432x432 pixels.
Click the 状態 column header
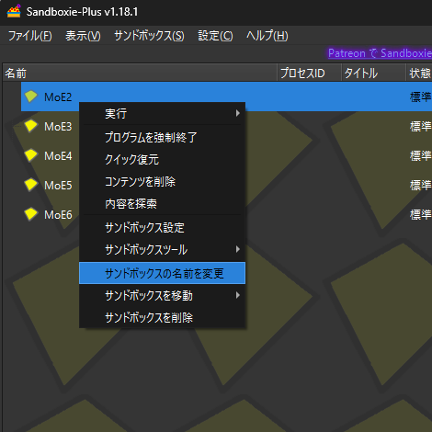[419, 73]
